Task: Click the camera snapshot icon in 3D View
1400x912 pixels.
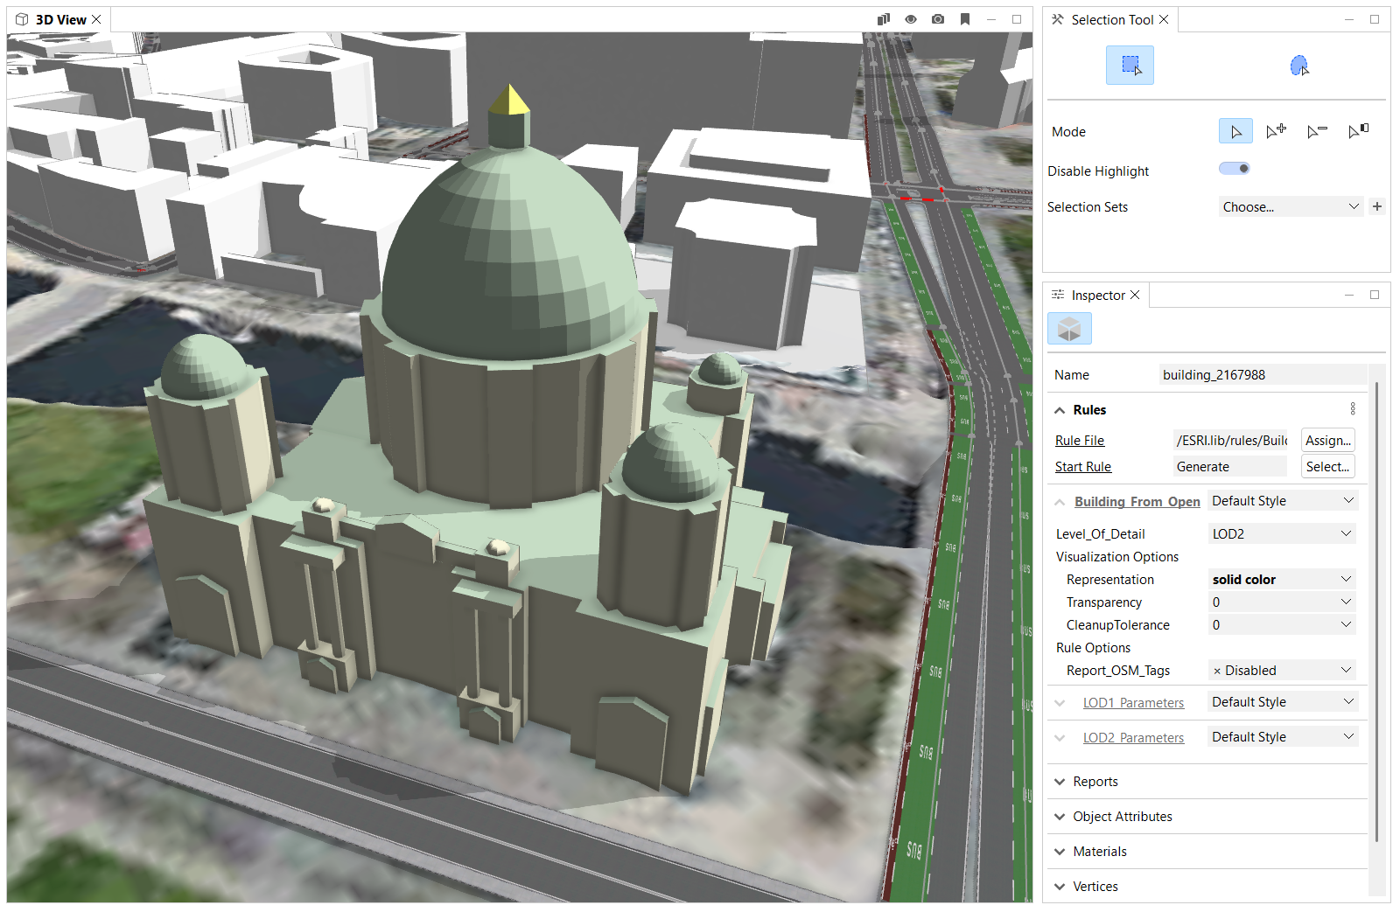Action: click(938, 19)
